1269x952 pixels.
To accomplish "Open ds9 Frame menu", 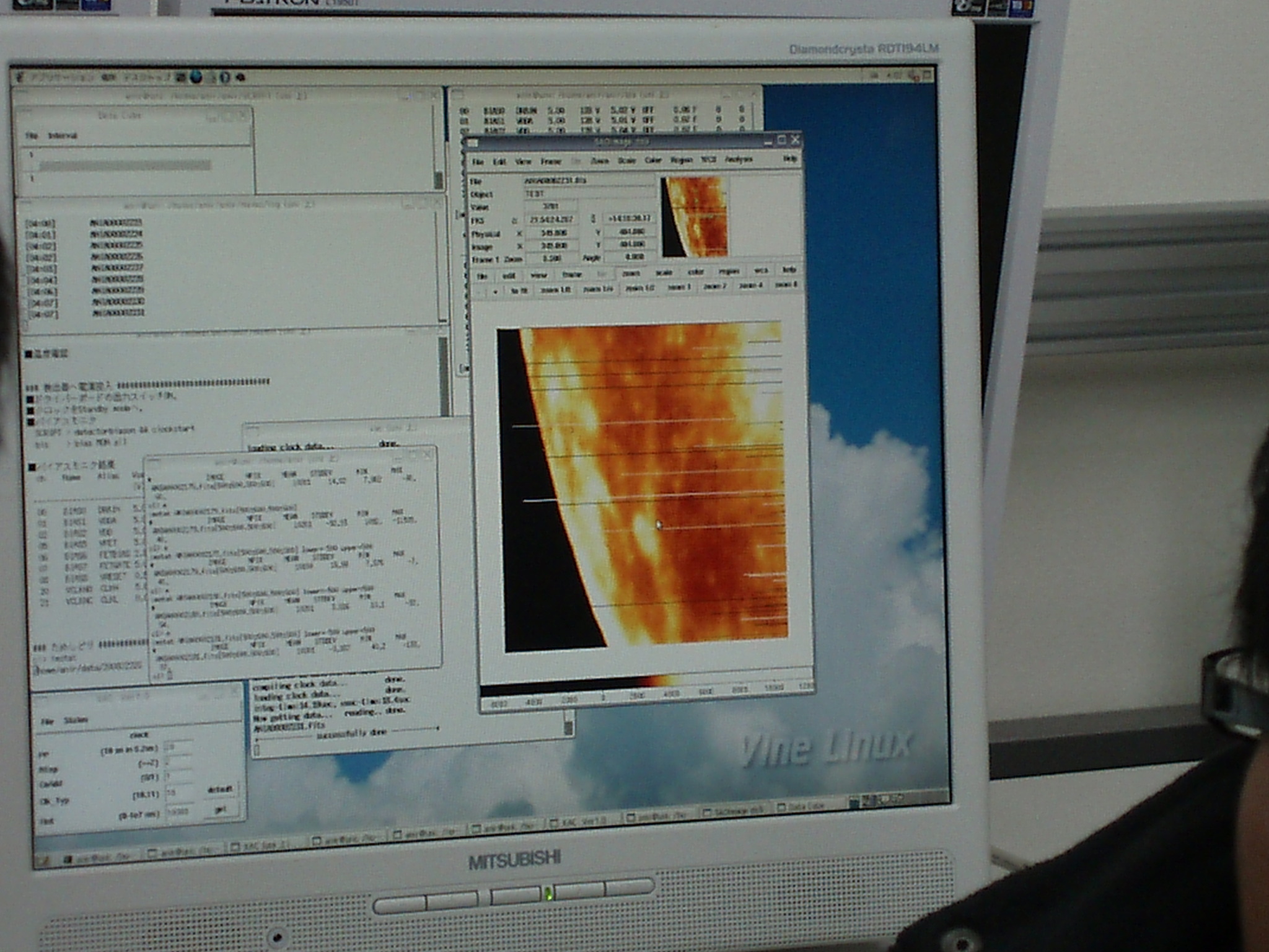I will pos(550,161).
